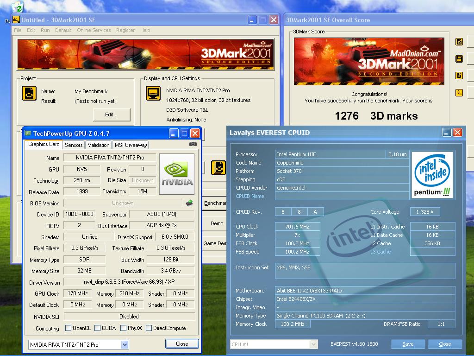Click GPU-Z screenshot camera icon
The width and height of the screenshot is (474, 356).
(x=193, y=144)
